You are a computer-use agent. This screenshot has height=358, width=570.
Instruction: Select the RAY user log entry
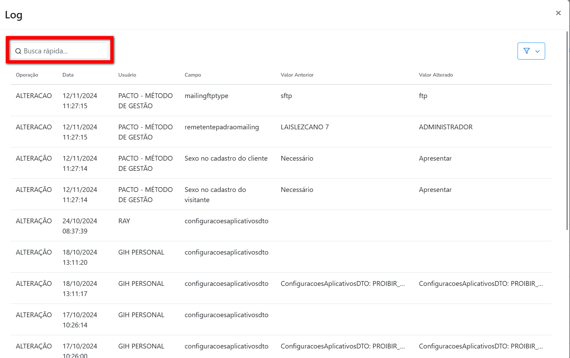(x=124, y=221)
